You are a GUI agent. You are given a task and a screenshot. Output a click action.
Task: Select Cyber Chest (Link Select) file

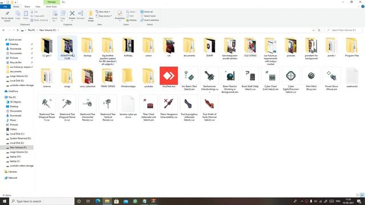click(270, 79)
